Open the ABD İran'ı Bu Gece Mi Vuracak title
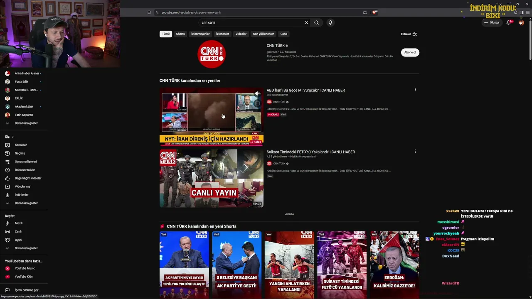 [306, 90]
